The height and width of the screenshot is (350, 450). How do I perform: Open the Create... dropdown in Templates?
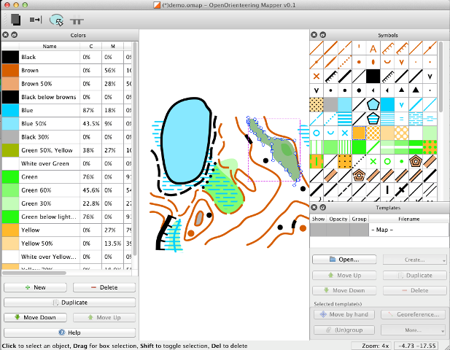point(415,260)
